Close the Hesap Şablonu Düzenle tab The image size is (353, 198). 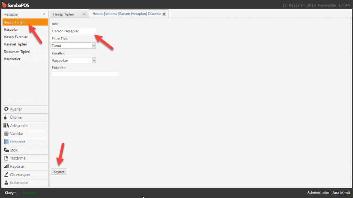coord(164,14)
